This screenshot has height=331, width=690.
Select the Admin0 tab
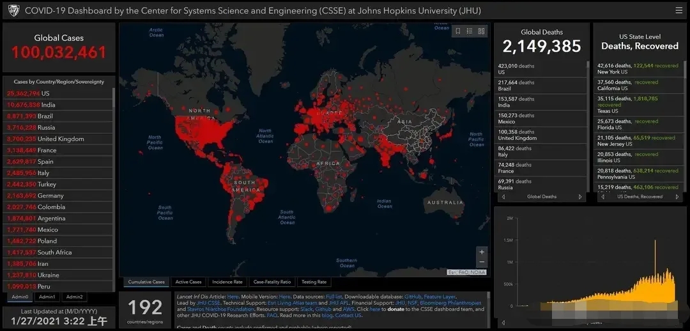20,297
